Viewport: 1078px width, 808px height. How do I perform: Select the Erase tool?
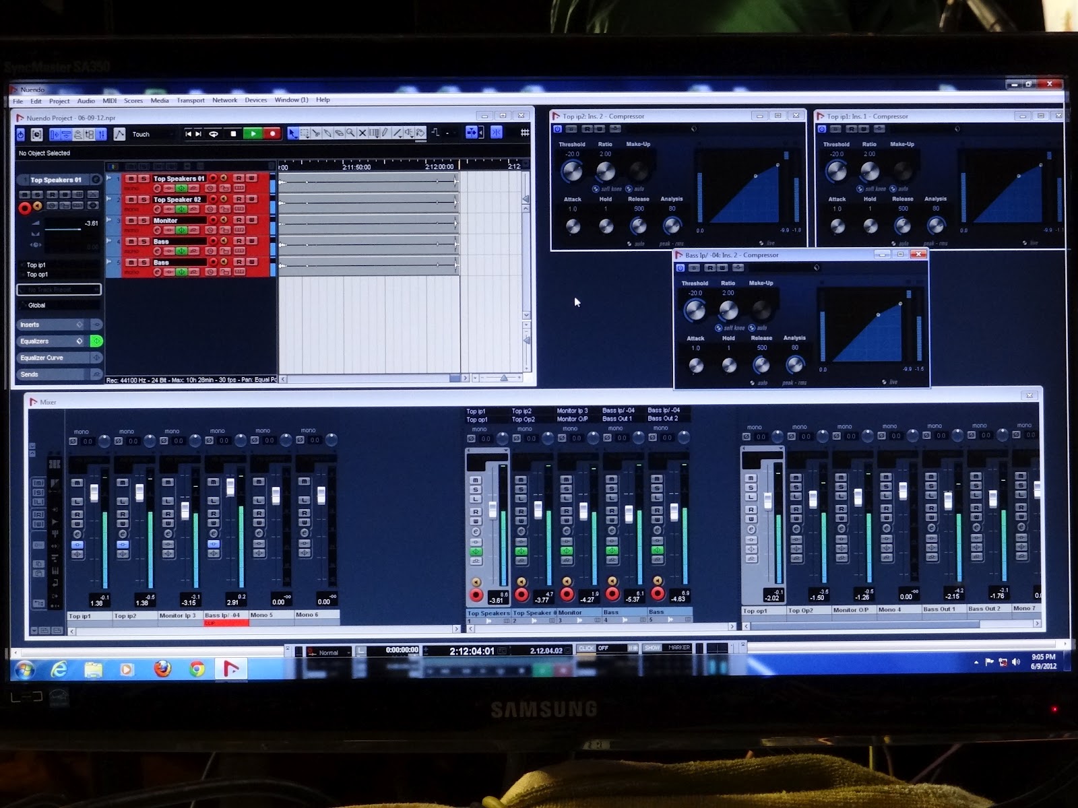339,133
